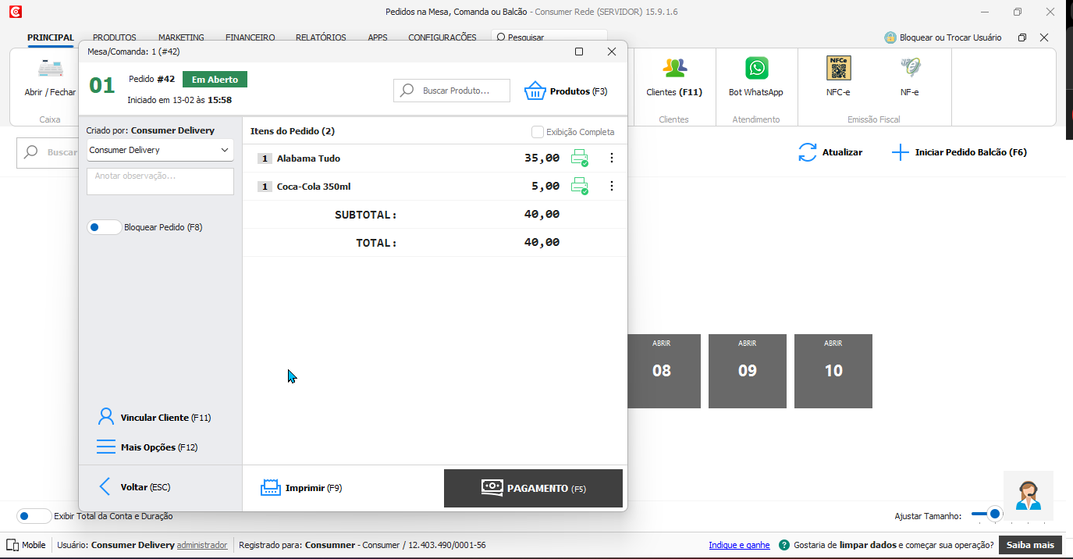This screenshot has width=1073, height=559.
Task: Click the PAGAMENTO (F5) button
Action: pos(533,488)
